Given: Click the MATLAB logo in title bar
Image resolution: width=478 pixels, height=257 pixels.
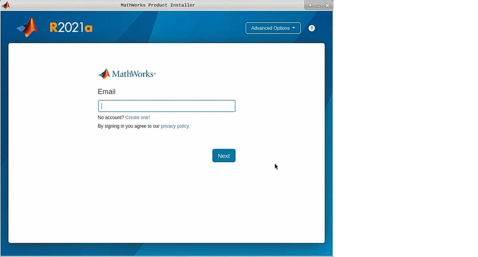Looking at the screenshot, I should pyautogui.click(x=6, y=5).
